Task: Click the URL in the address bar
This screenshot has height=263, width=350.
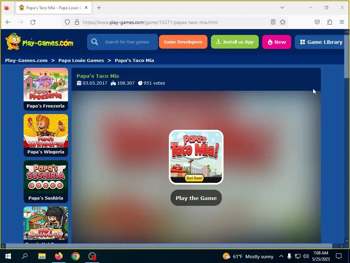Action: point(150,22)
